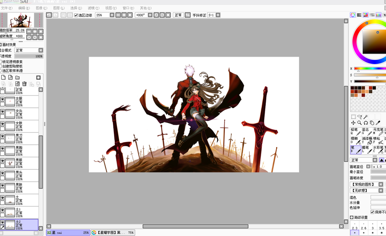Click the 正常 button in top toolbar
Screen dimensions: 386x236
click(178, 15)
